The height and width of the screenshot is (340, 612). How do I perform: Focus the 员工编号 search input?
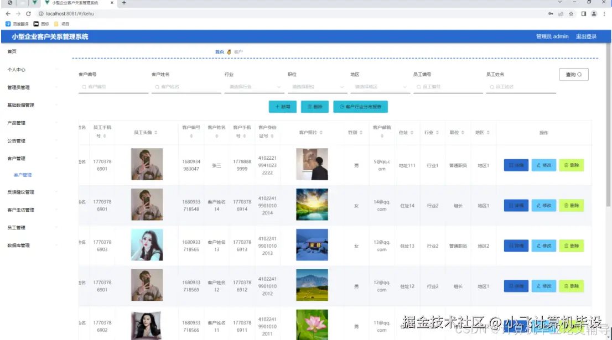coord(448,87)
